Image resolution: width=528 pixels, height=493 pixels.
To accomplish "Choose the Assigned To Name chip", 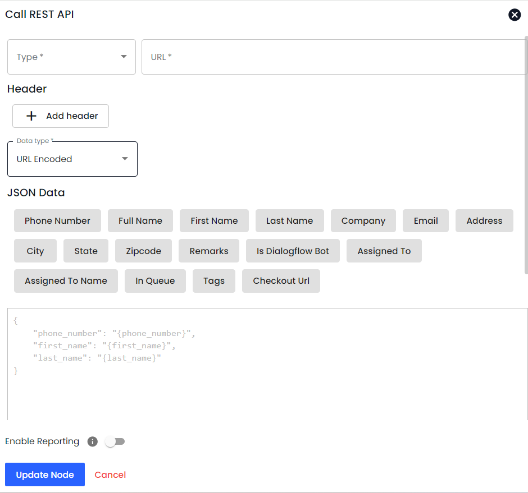I will 66,281.
